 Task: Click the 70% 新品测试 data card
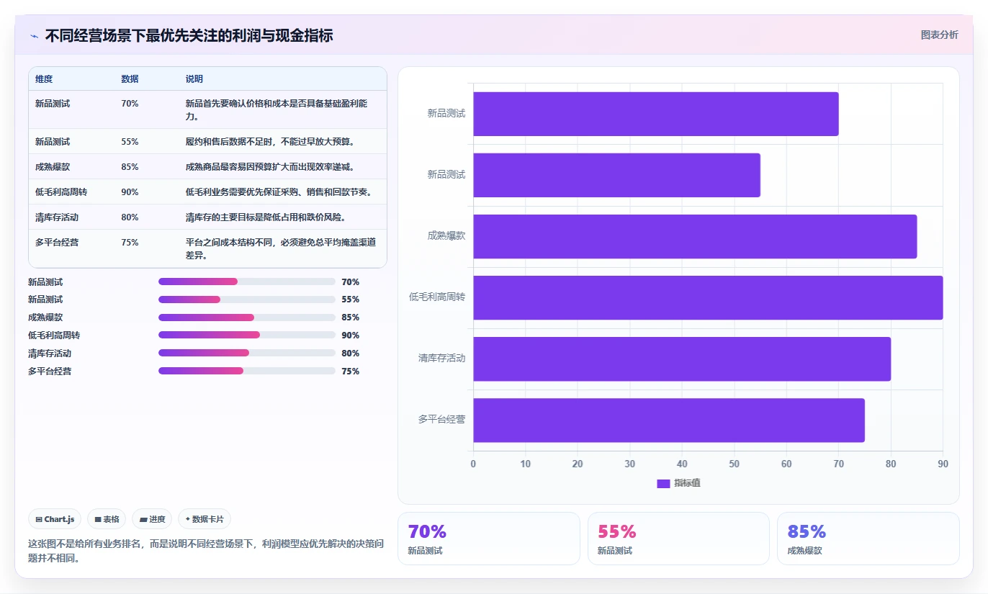pos(488,539)
